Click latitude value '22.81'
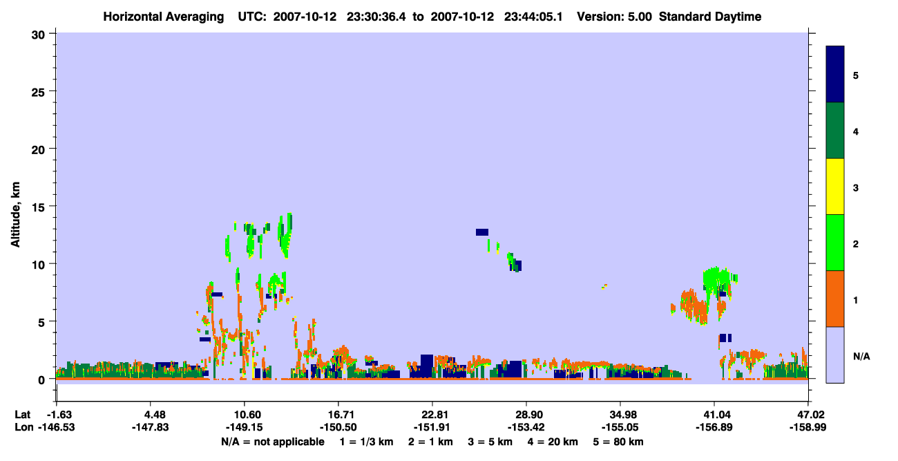 (432, 414)
